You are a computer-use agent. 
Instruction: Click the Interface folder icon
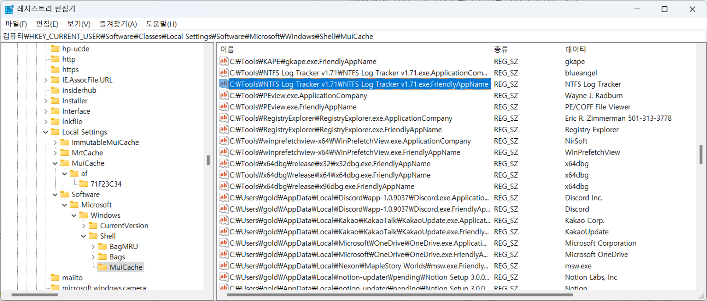pos(55,111)
